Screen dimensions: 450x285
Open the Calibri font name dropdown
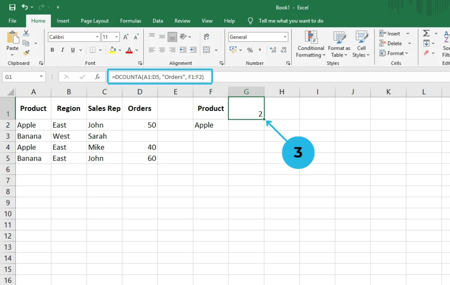97,37
